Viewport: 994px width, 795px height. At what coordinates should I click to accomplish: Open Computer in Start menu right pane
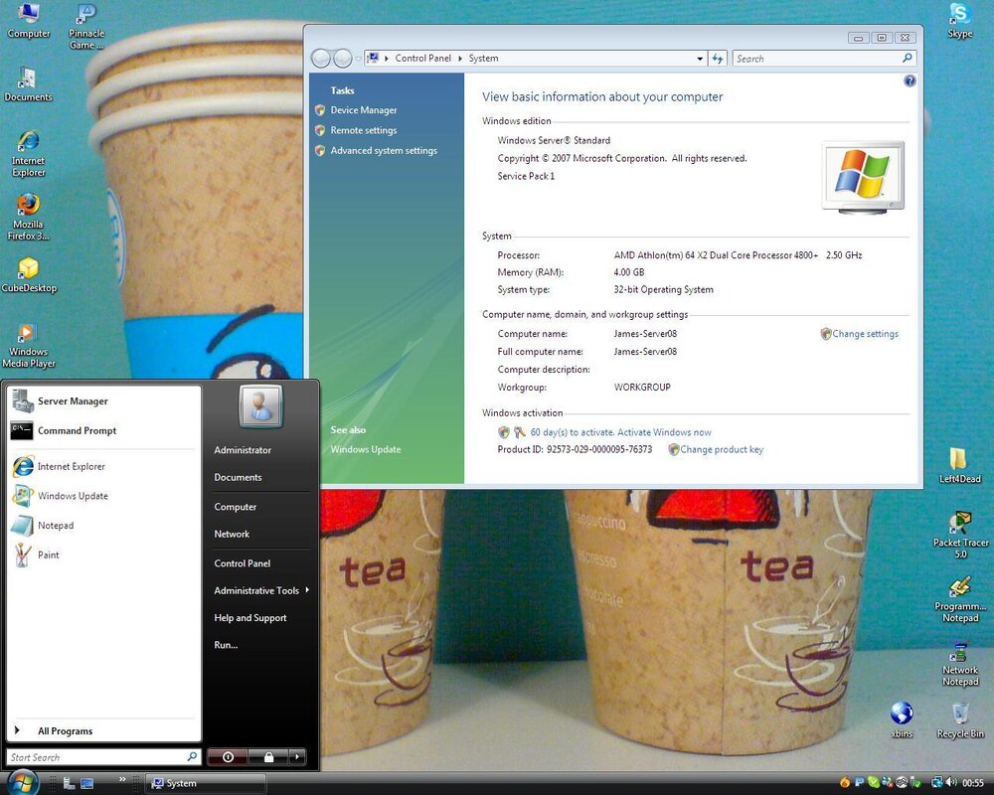click(x=236, y=507)
